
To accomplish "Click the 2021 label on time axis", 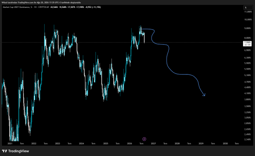I will pyautogui.click(x=10, y=144).
